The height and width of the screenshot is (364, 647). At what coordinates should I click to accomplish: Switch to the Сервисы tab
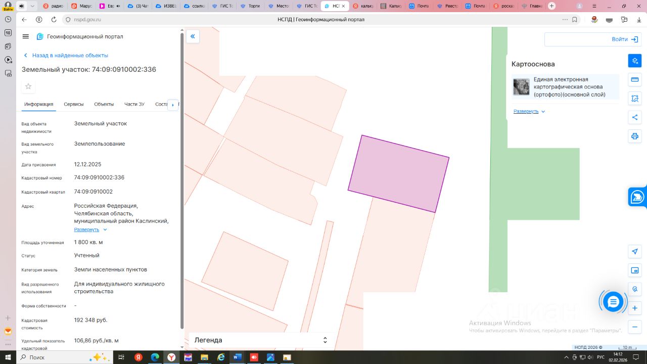click(x=74, y=104)
